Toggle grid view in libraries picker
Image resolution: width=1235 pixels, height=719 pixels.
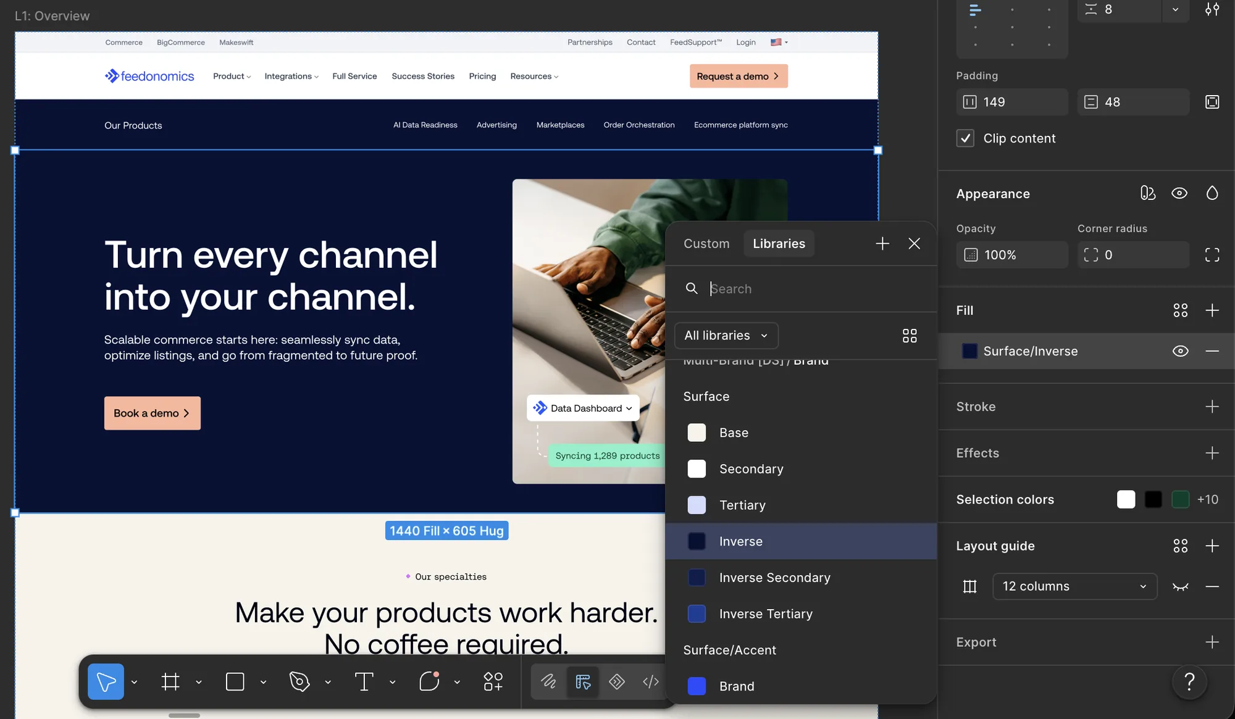click(x=910, y=336)
